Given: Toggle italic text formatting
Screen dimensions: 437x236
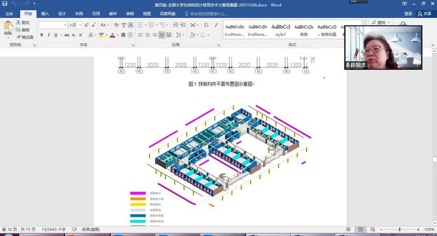Looking at the screenshot, I should pos(49,35).
